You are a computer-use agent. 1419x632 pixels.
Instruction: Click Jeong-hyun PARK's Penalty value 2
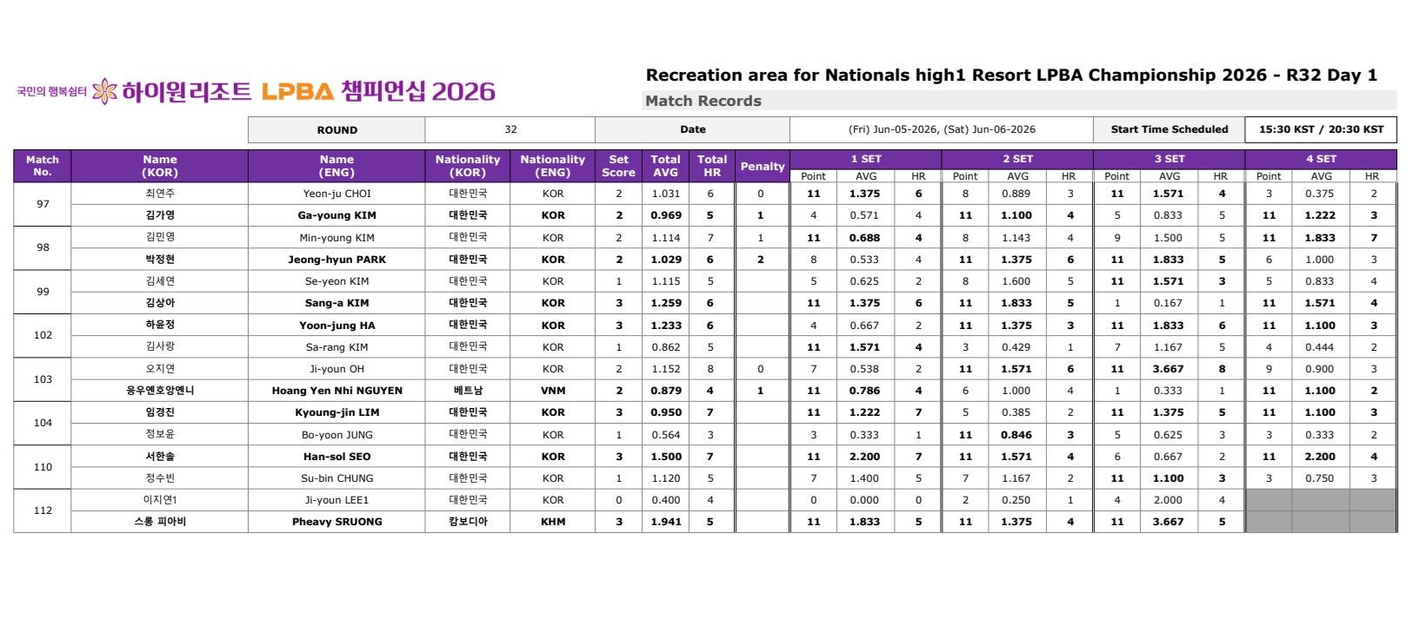click(x=761, y=260)
